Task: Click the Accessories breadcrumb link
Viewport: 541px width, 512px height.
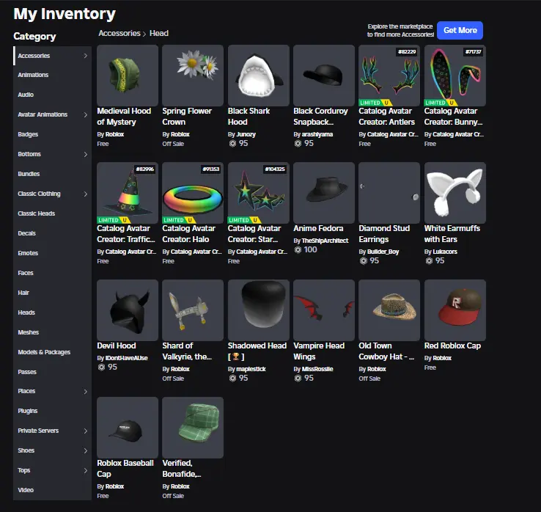Action: 120,33
